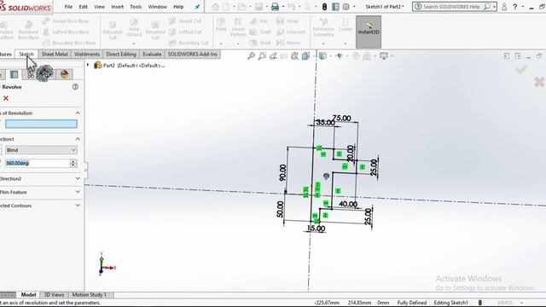
Task: Open the search options dropdown arrow
Action: (x=494, y=7)
